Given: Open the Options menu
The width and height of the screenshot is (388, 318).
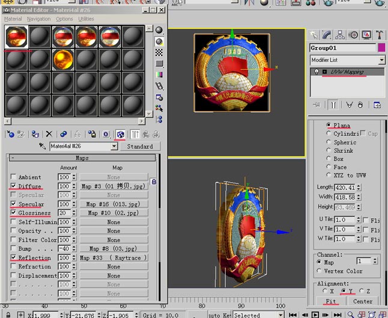Looking at the screenshot, I should point(64,19).
